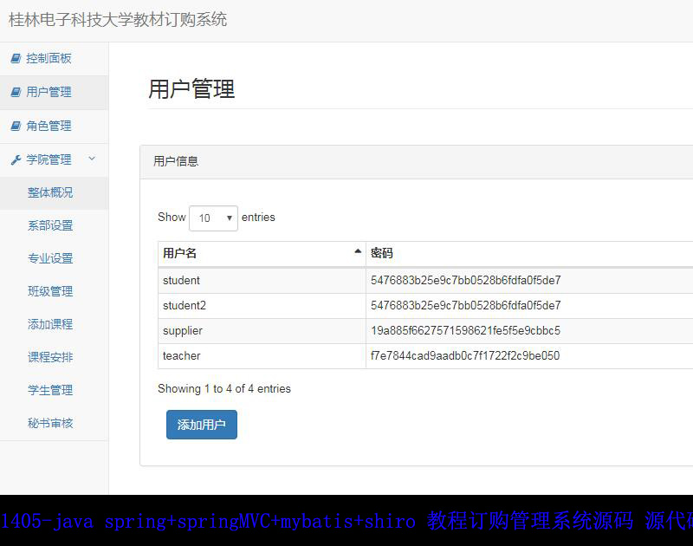Open 用户管理 in the sidebar
Screen dimensions: 693x546
pyautogui.click(x=49, y=92)
